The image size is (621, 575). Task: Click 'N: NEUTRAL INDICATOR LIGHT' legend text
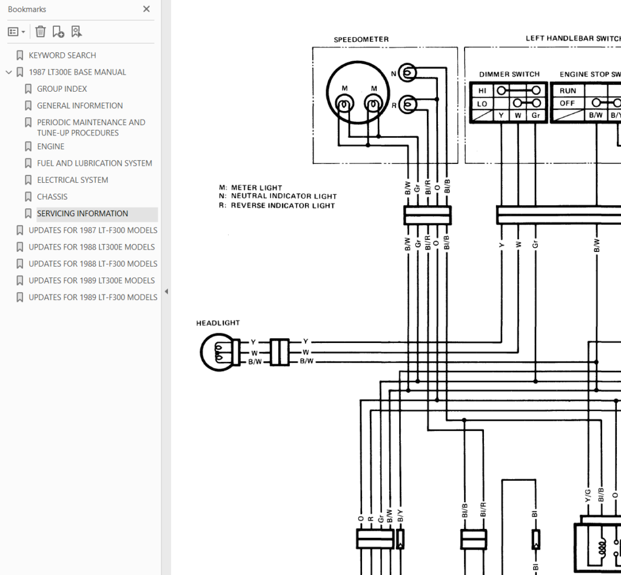pyautogui.click(x=278, y=196)
